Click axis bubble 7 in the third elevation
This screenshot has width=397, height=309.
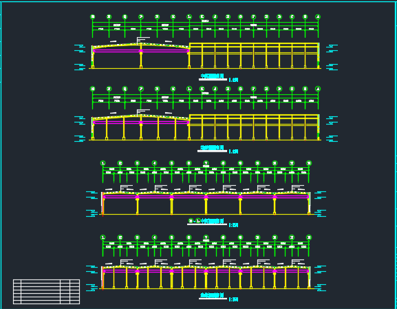pyautogui.click(x=206, y=163)
